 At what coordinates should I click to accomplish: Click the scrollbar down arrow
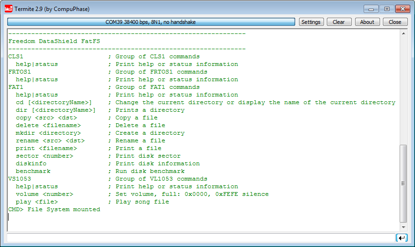click(403, 228)
